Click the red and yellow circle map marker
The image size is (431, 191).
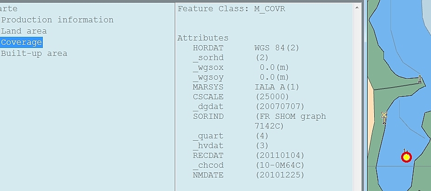[406, 157]
